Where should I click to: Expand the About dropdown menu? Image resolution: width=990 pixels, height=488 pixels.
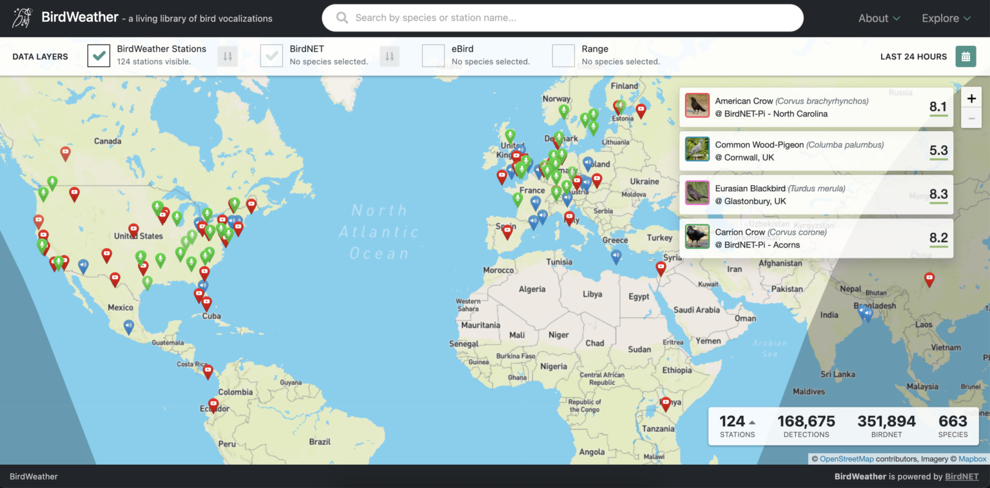[x=878, y=18]
